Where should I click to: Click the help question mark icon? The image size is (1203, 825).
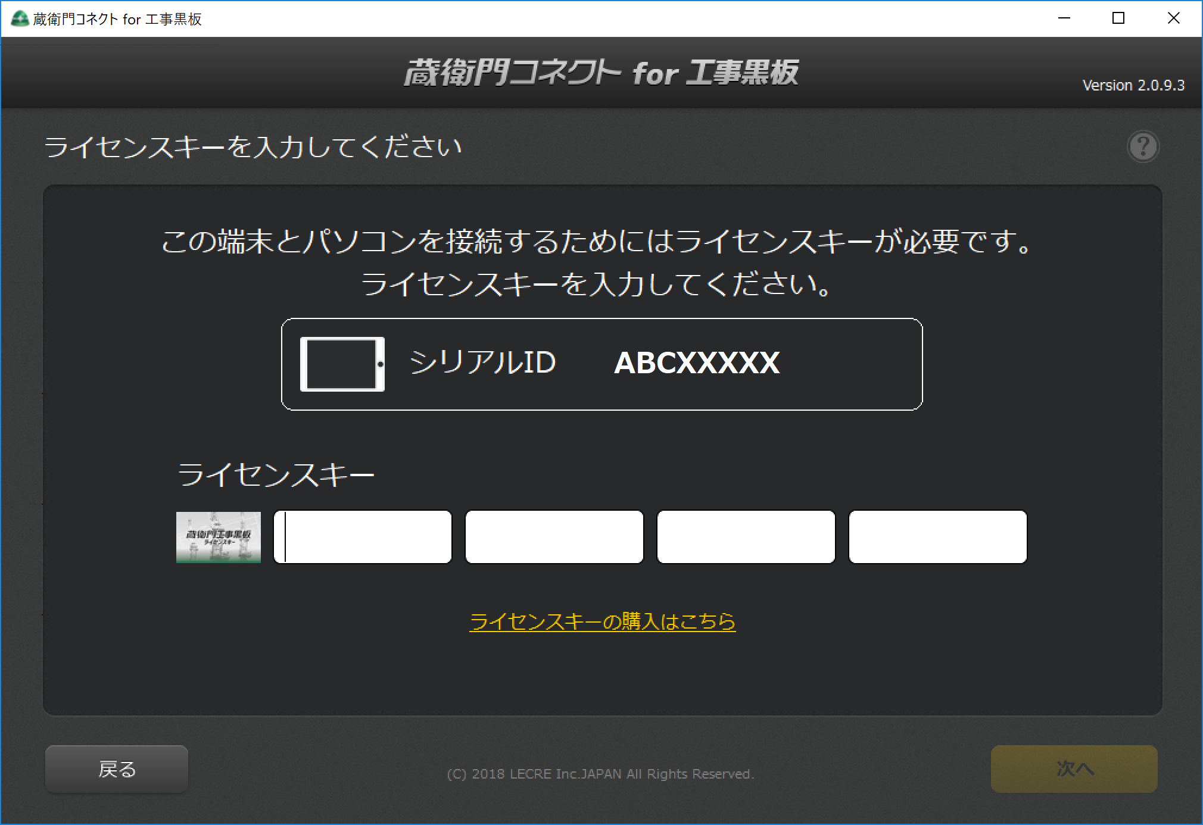1143,146
